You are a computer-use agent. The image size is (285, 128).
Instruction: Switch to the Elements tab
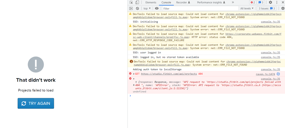[x=151, y=2]
